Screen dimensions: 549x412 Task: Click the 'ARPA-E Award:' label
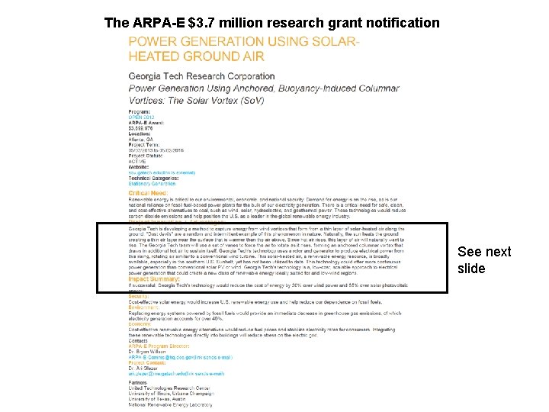tap(146, 123)
